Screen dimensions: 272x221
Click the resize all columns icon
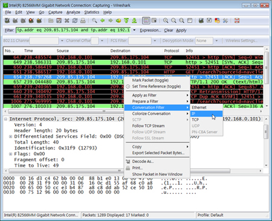190,21
